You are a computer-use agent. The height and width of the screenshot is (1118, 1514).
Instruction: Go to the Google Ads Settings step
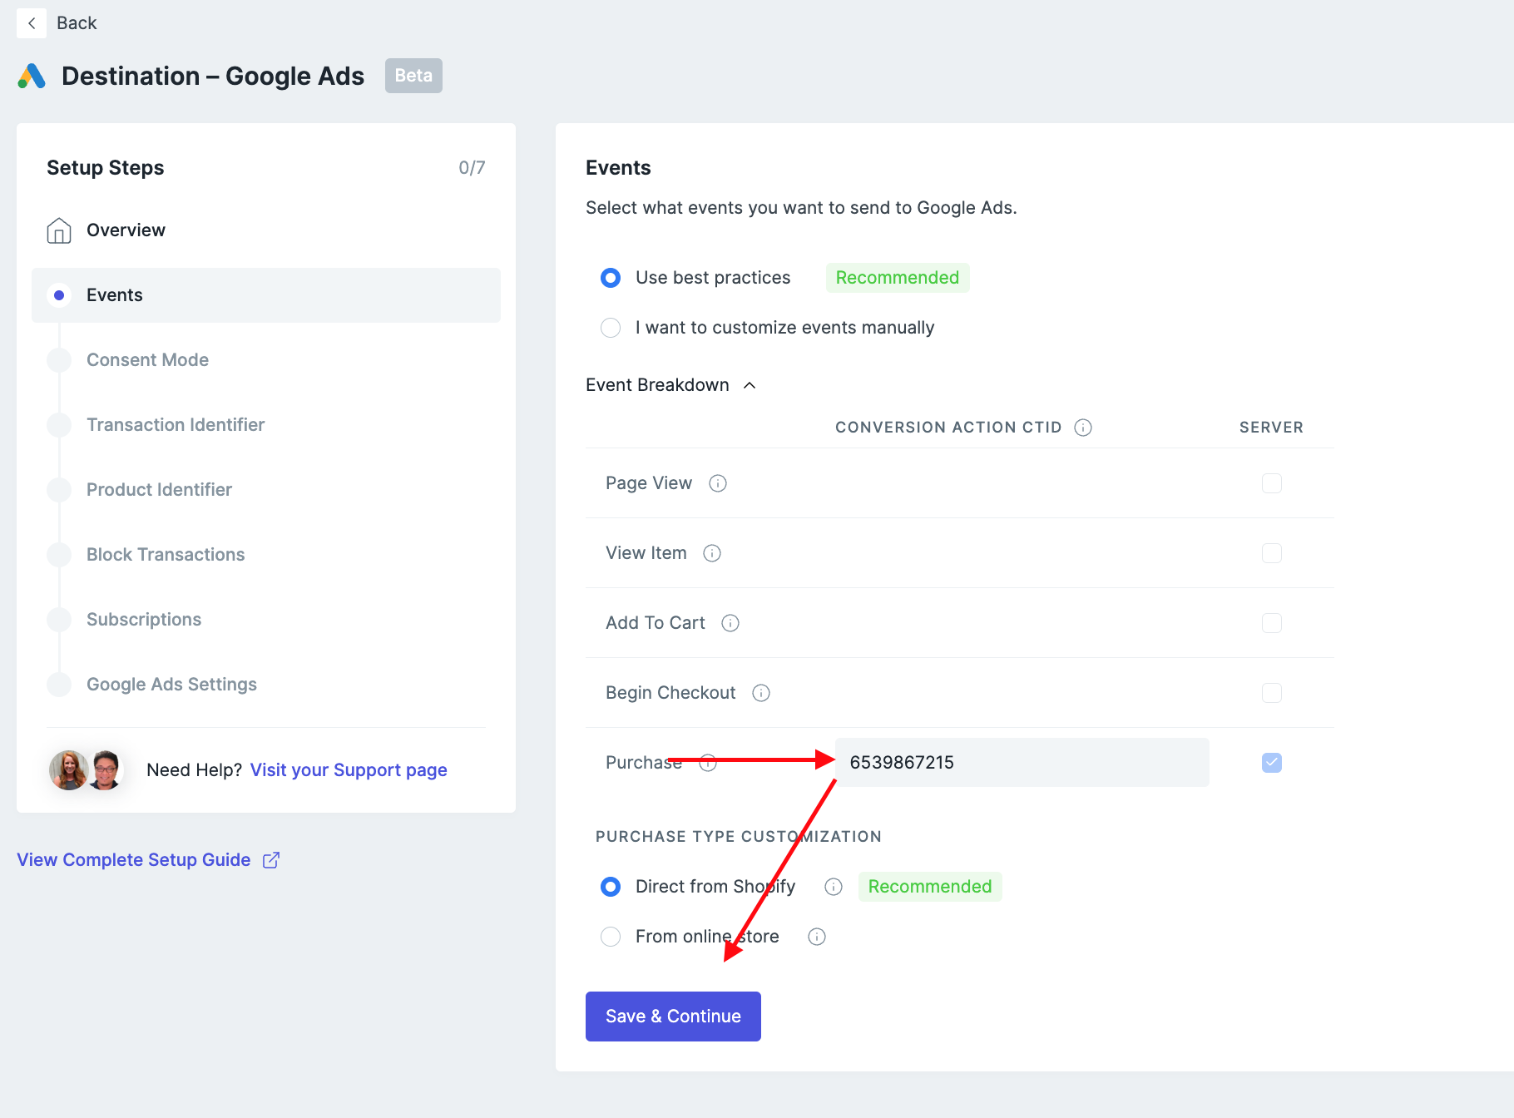coord(171,685)
